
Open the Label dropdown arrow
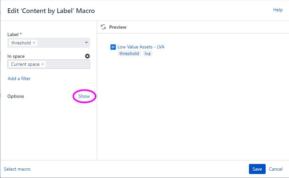pyautogui.click(x=86, y=42)
